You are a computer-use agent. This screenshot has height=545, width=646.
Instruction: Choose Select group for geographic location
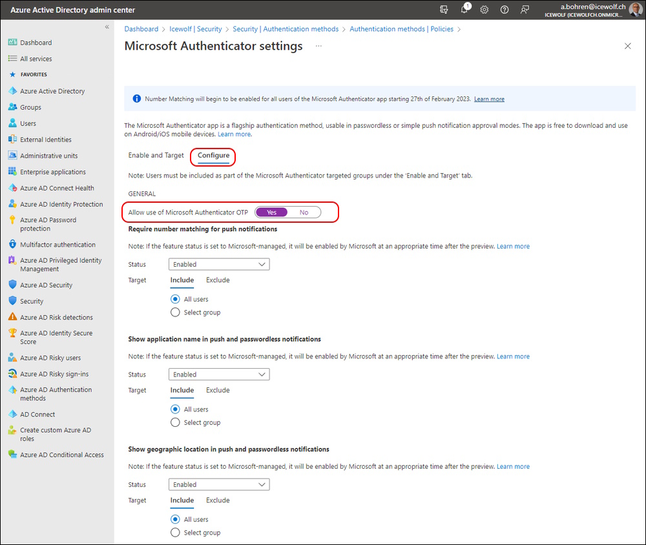[x=175, y=532]
